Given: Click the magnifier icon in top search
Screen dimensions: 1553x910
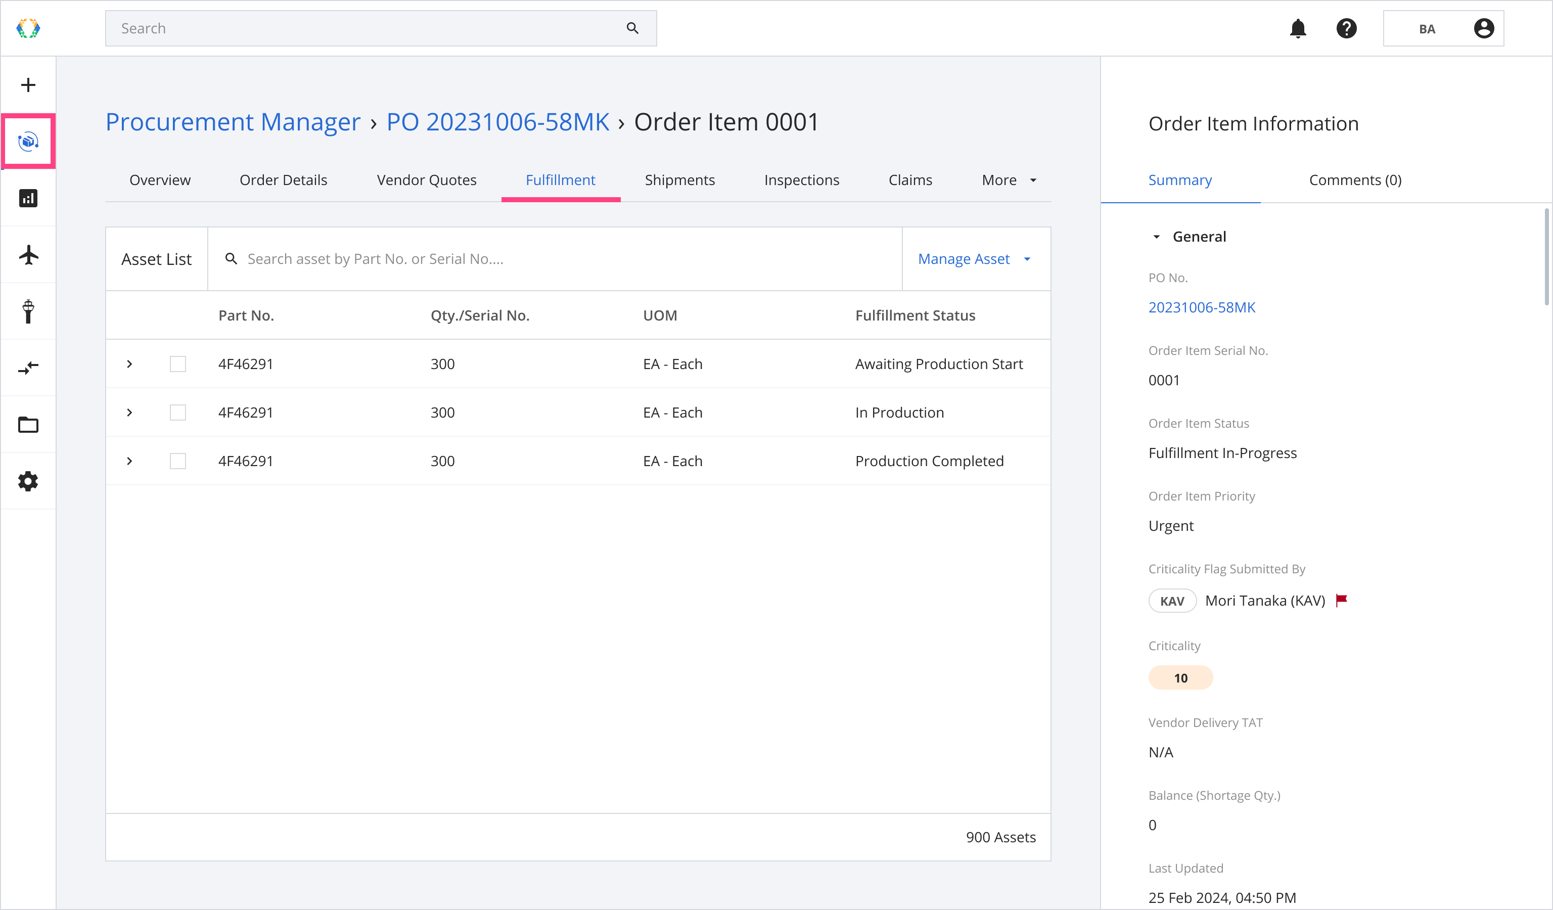Looking at the screenshot, I should pyautogui.click(x=632, y=28).
